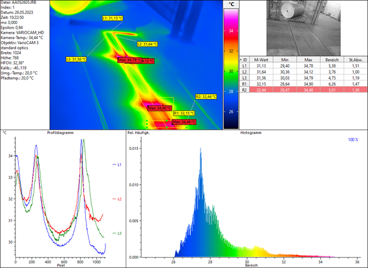368x268 pixels.
Task: Click the 100 % label in Histogramm
Action: [x=350, y=140]
